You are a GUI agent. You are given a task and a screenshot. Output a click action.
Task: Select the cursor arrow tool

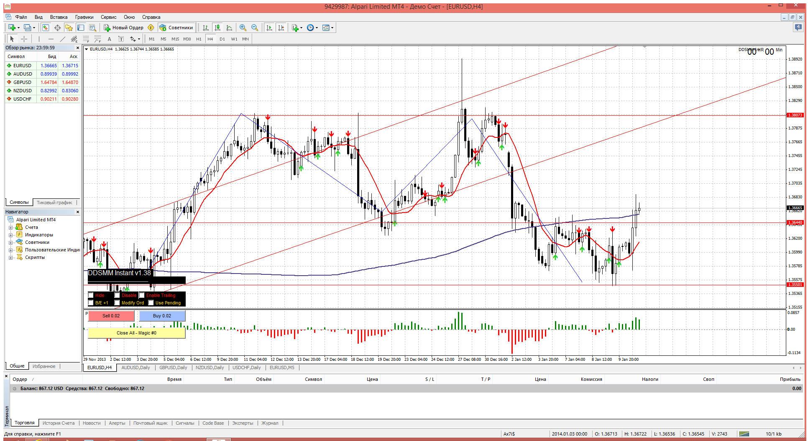(x=12, y=39)
